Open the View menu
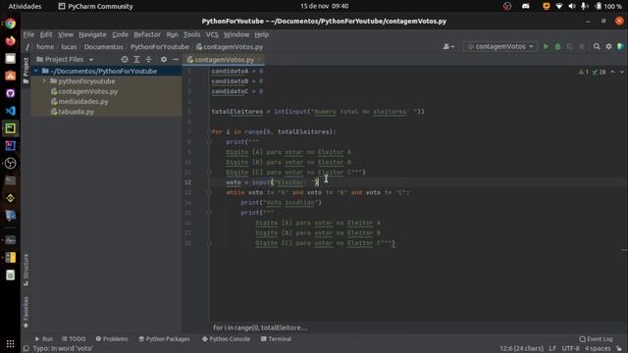628x353 pixels. [66, 34]
